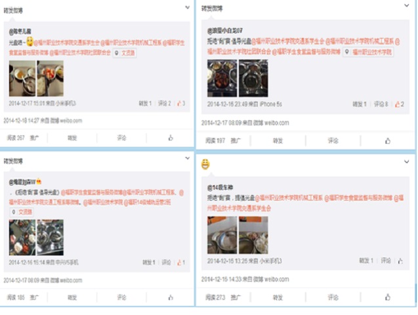Open the second tray photo in the @14级车神 post
The image size is (418, 315).
tap(253, 235)
